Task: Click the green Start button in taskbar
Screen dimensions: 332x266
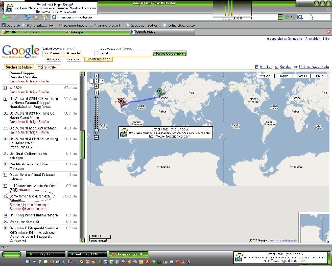Action: coord(11,254)
